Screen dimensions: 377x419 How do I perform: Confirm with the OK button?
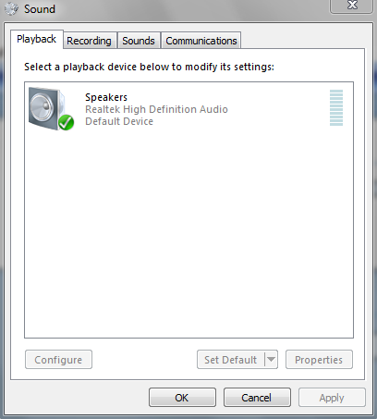(x=182, y=398)
